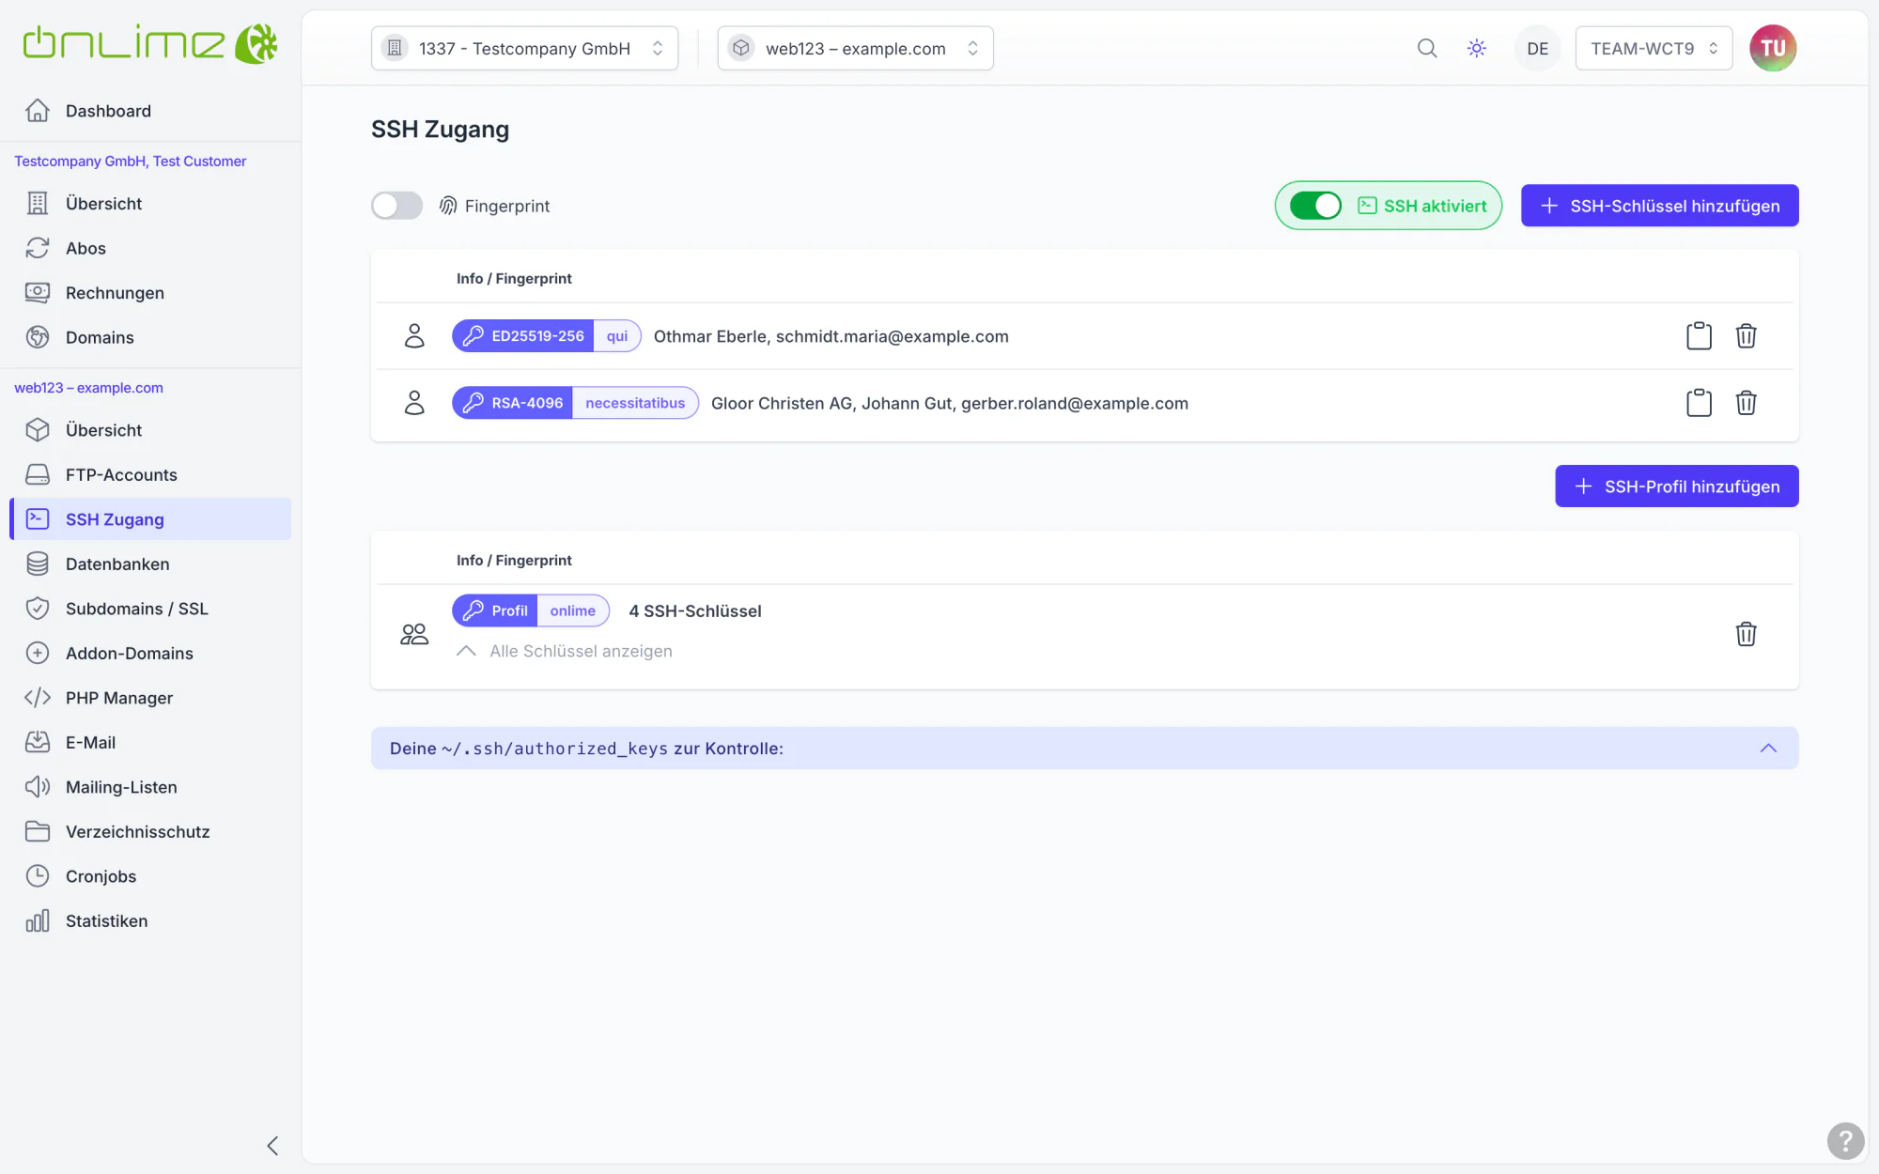Click the 4 SSH-Schlüssel text
This screenshot has width=1879, height=1174.
[x=695, y=610]
